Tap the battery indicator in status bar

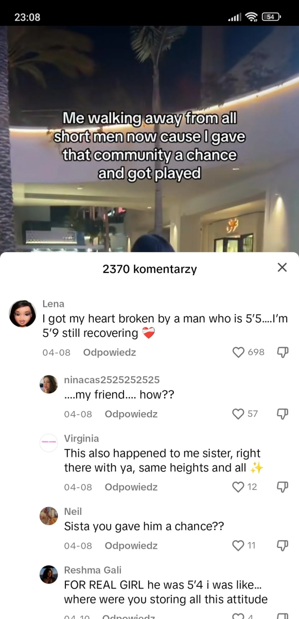coord(271,17)
